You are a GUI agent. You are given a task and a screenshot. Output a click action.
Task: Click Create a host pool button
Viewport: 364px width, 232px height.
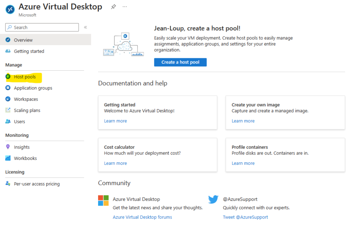[x=180, y=62]
